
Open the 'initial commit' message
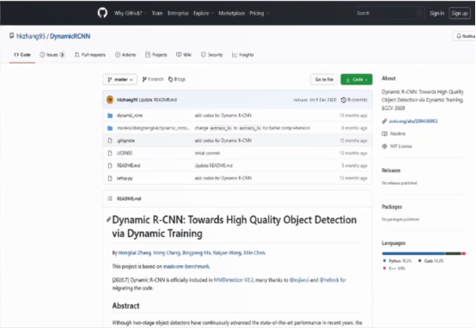pos(207,153)
